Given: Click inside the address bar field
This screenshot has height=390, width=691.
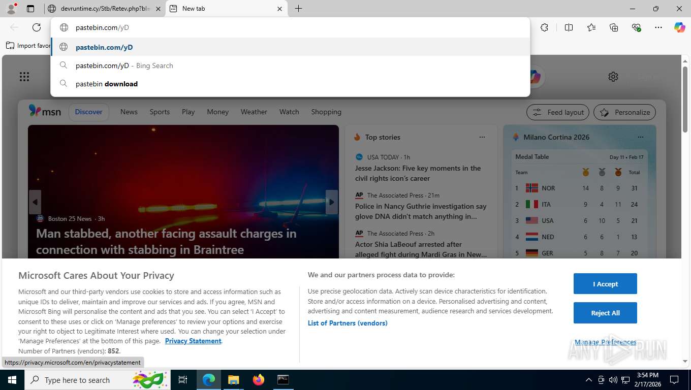Looking at the screenshot, I should coord(290,27).
